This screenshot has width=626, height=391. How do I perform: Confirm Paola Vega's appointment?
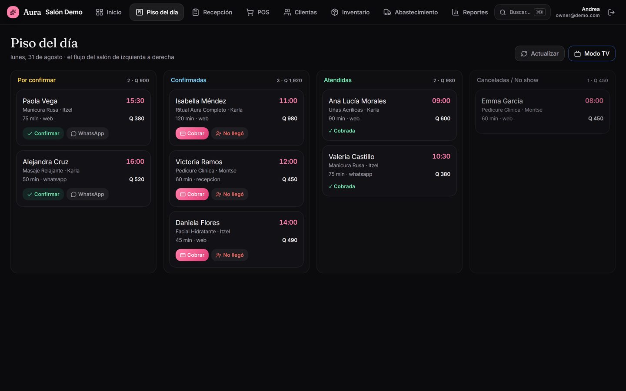[x=43, y=133]
